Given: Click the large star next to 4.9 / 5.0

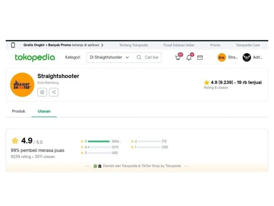Looking at the screenshot, I should (15, 140).
